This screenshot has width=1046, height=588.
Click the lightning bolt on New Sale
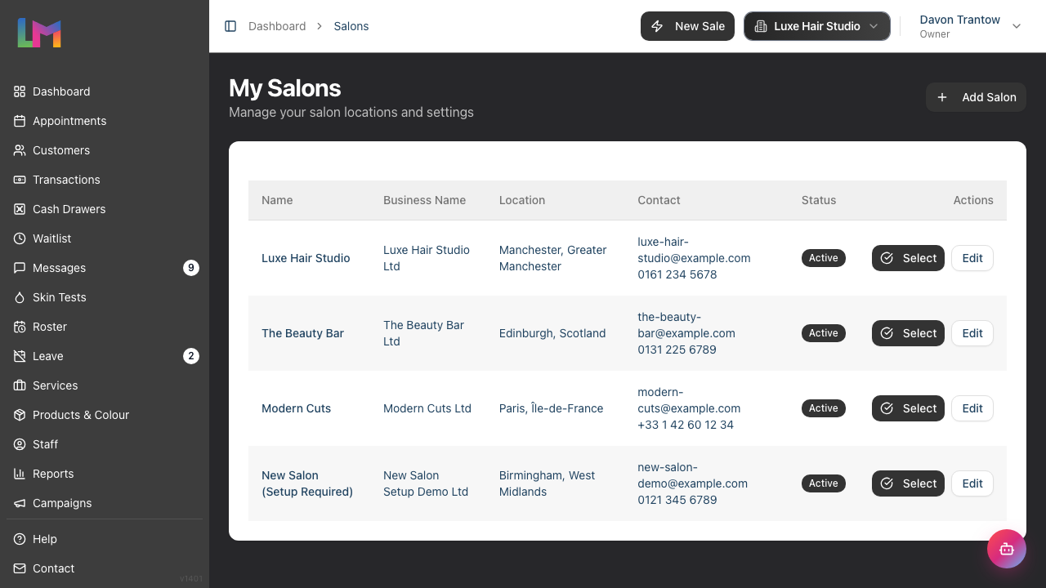(x=657, y=26)
